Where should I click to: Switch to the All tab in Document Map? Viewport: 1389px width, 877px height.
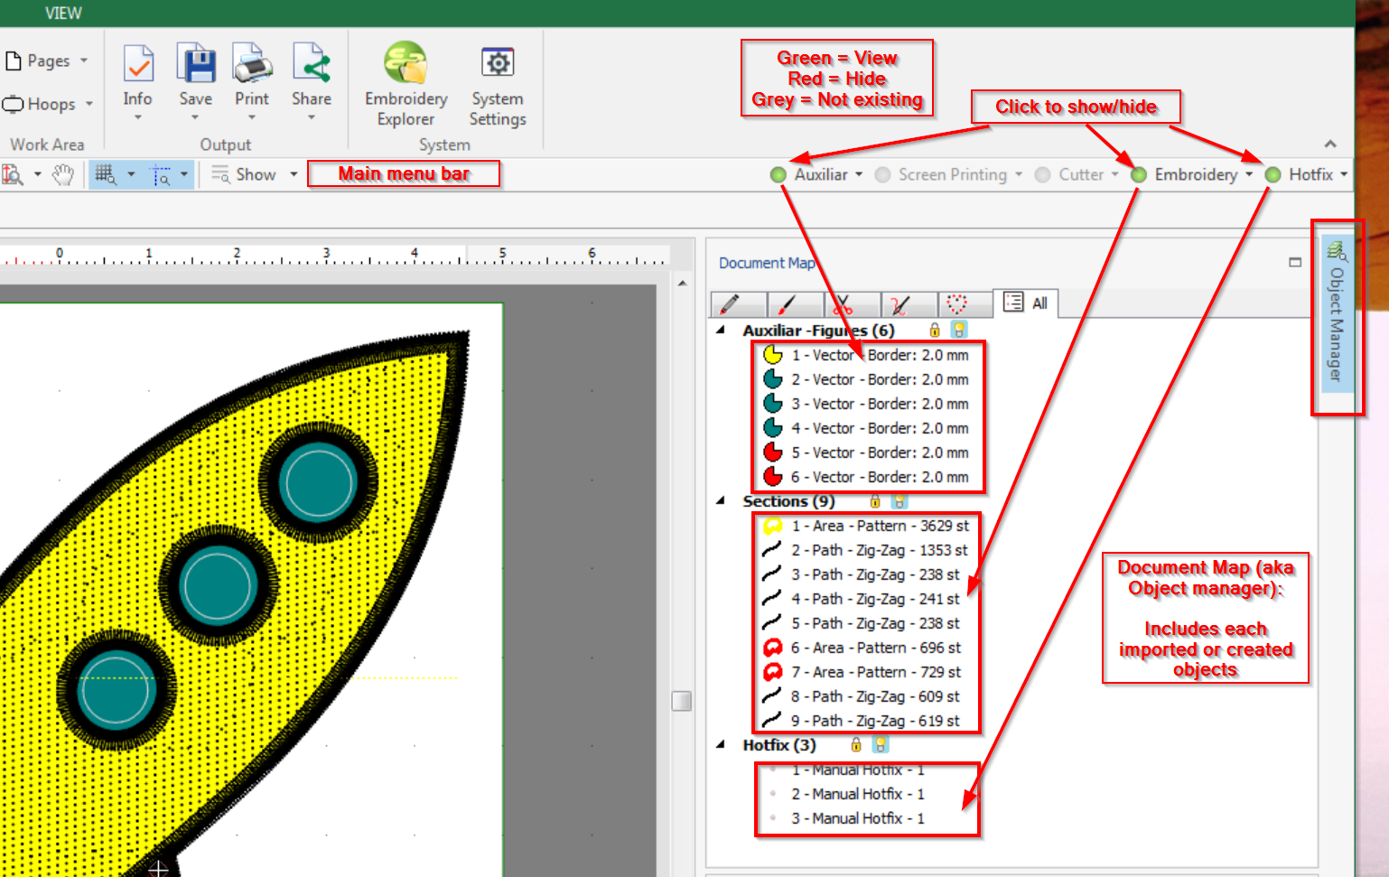(1026, 303)
